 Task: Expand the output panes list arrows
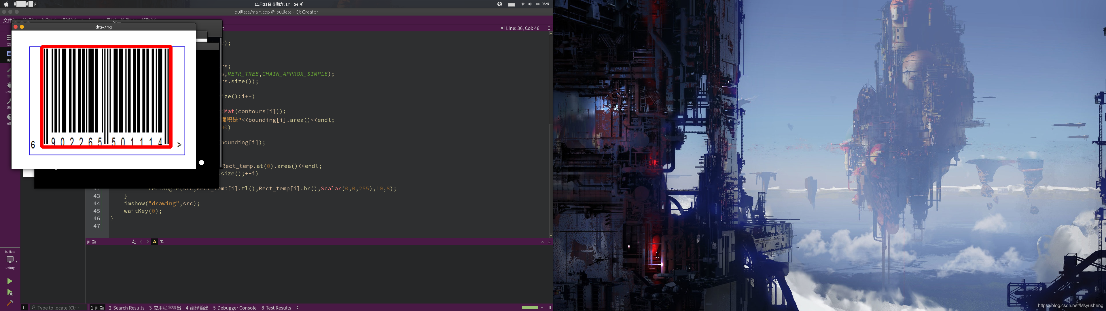point(298,308)
